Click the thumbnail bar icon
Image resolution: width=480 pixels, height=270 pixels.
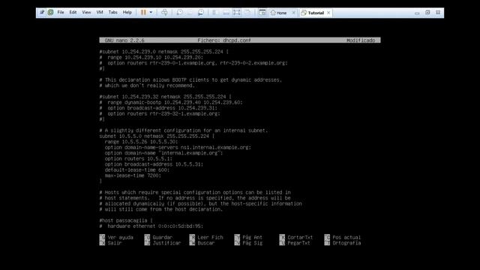tap(226, 13)
